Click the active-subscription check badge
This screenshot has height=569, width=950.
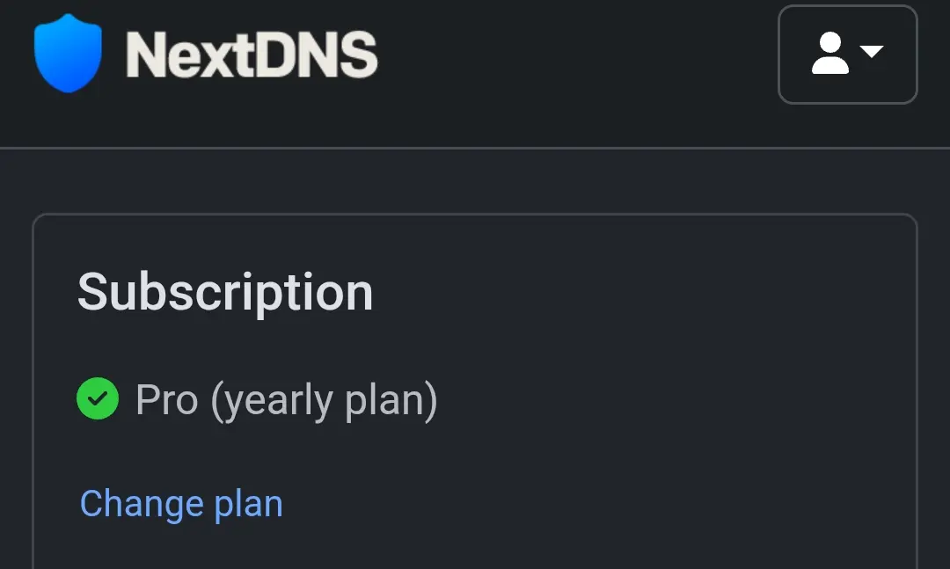click(98, 398)
